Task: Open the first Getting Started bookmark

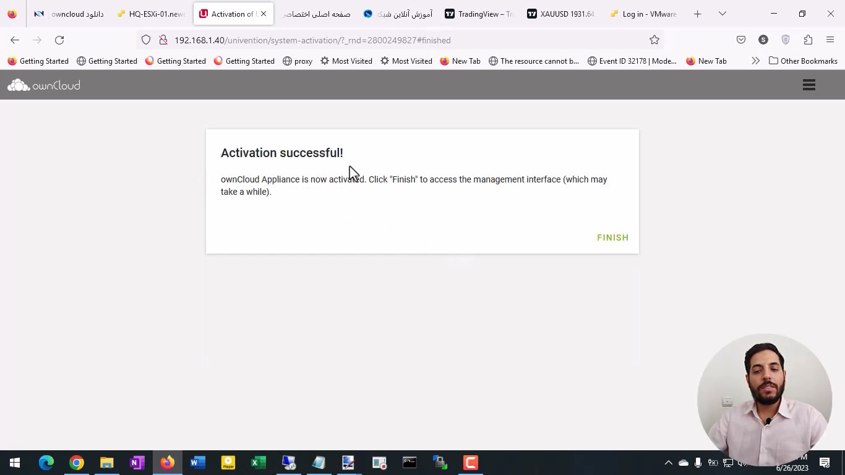Action: point(38,61)
